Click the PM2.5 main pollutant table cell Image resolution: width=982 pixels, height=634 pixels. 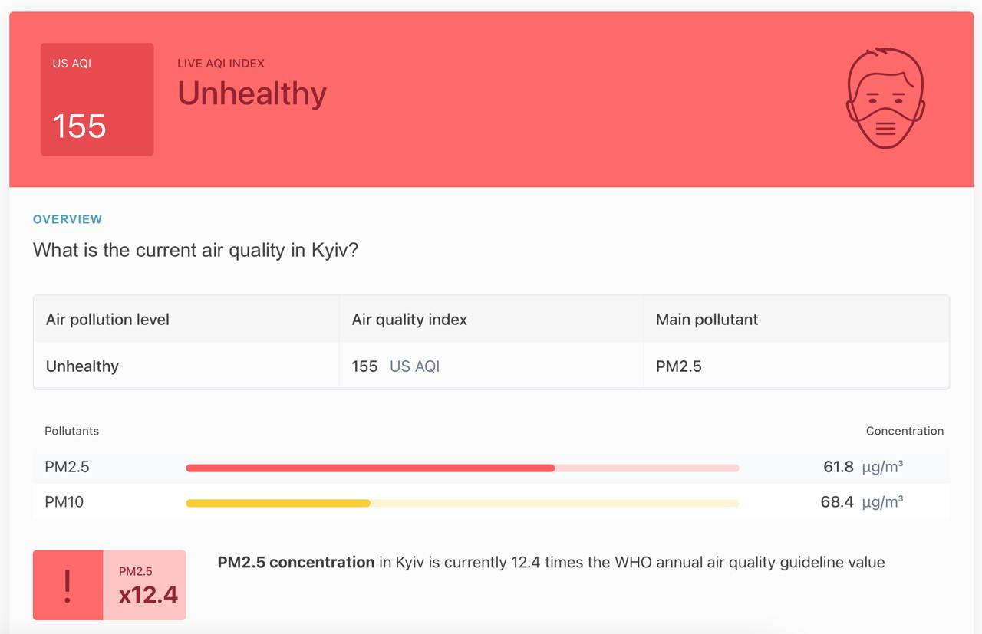(x=678, y=366)
